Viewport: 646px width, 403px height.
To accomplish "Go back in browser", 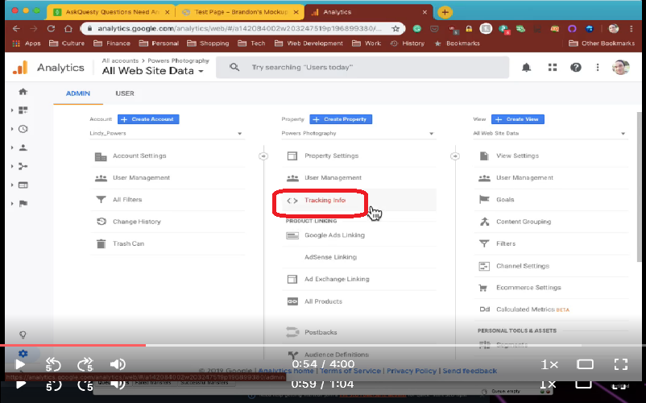I will [16, 28].
